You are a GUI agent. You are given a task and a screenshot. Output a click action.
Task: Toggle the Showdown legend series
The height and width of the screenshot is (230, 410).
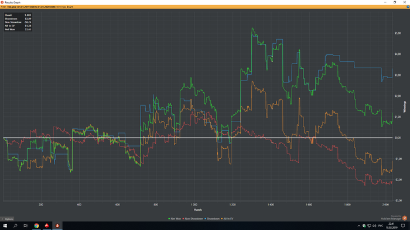coord(212,218)
